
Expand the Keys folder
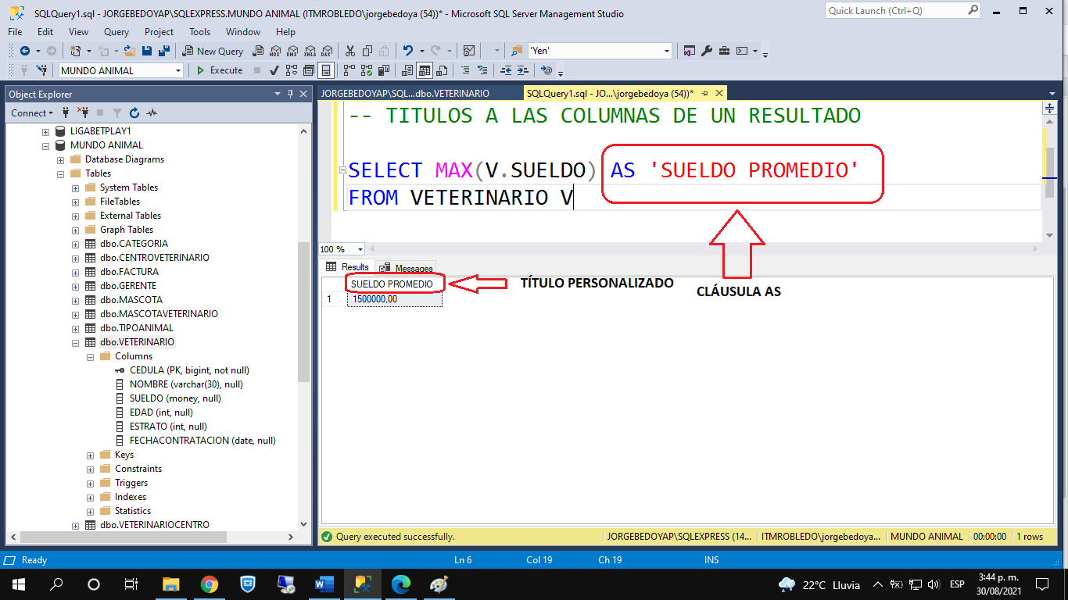point(91,455)
